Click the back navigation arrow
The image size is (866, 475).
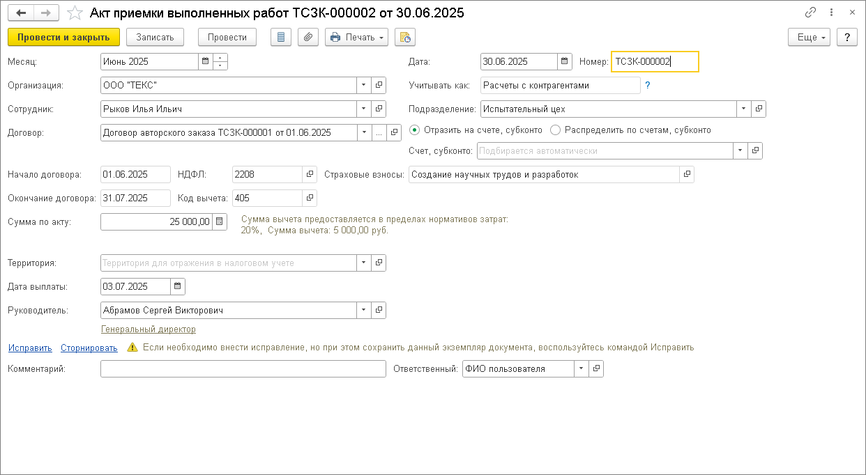click(21, 13)
